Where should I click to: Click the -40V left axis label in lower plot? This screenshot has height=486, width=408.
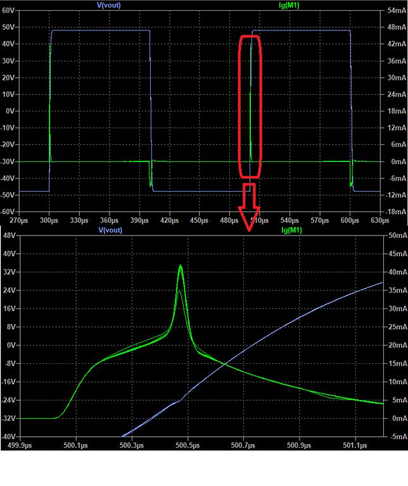pos(8,437)
